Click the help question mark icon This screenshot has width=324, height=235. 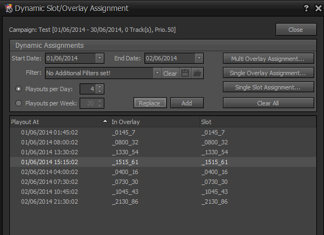click(306, 8)
